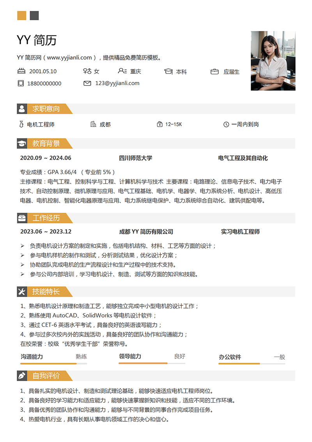This screenshot has height=442, width=312.
Task: Click the 领导能力 skill bar
Action: tap(152, 364)
